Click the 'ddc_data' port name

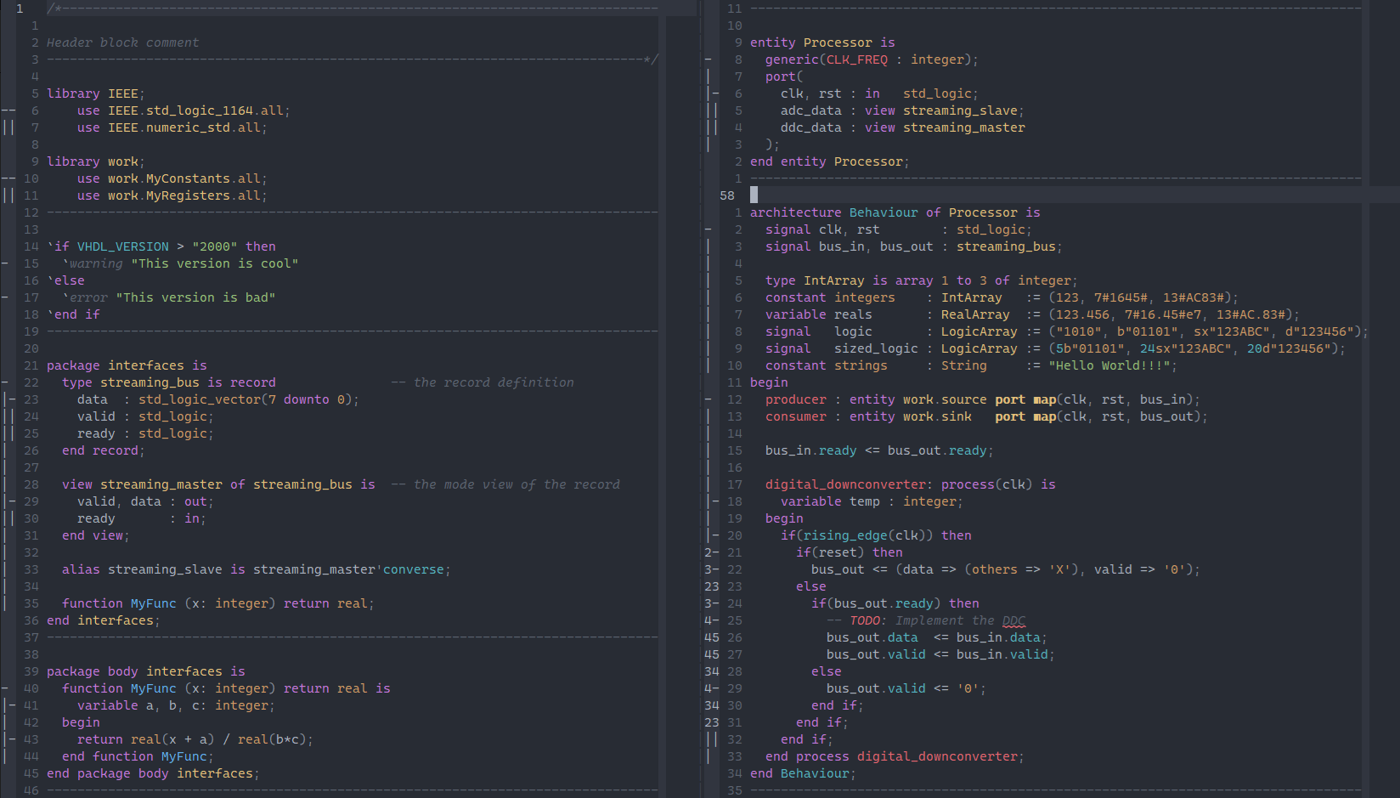(x=811, y=127)
